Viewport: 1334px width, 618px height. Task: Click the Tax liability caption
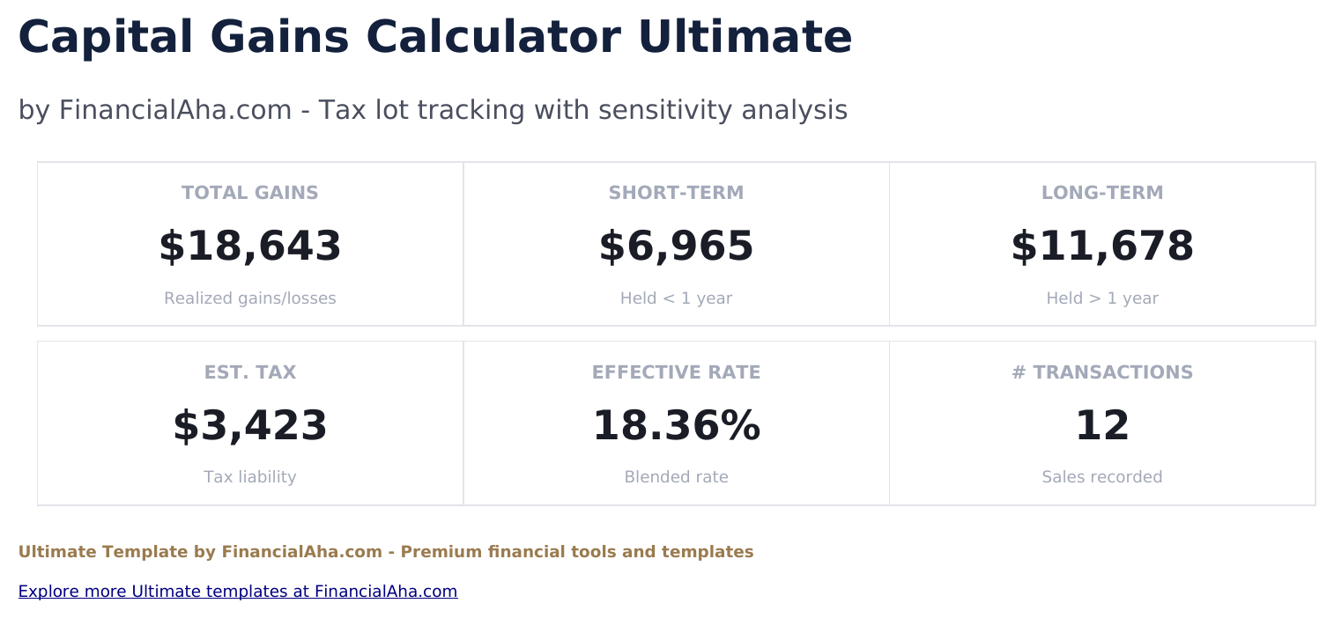click(x=250, y=477)
